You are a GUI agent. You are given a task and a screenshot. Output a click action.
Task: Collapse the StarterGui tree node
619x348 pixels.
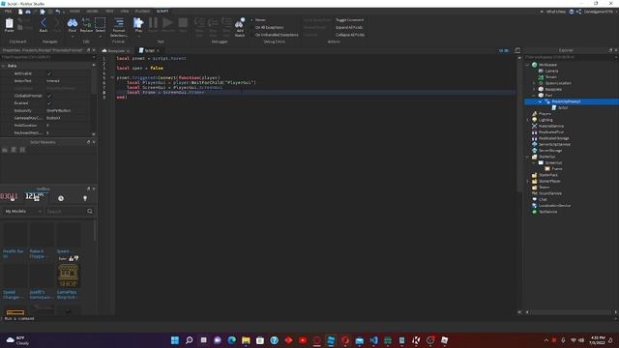coord(527,157)
